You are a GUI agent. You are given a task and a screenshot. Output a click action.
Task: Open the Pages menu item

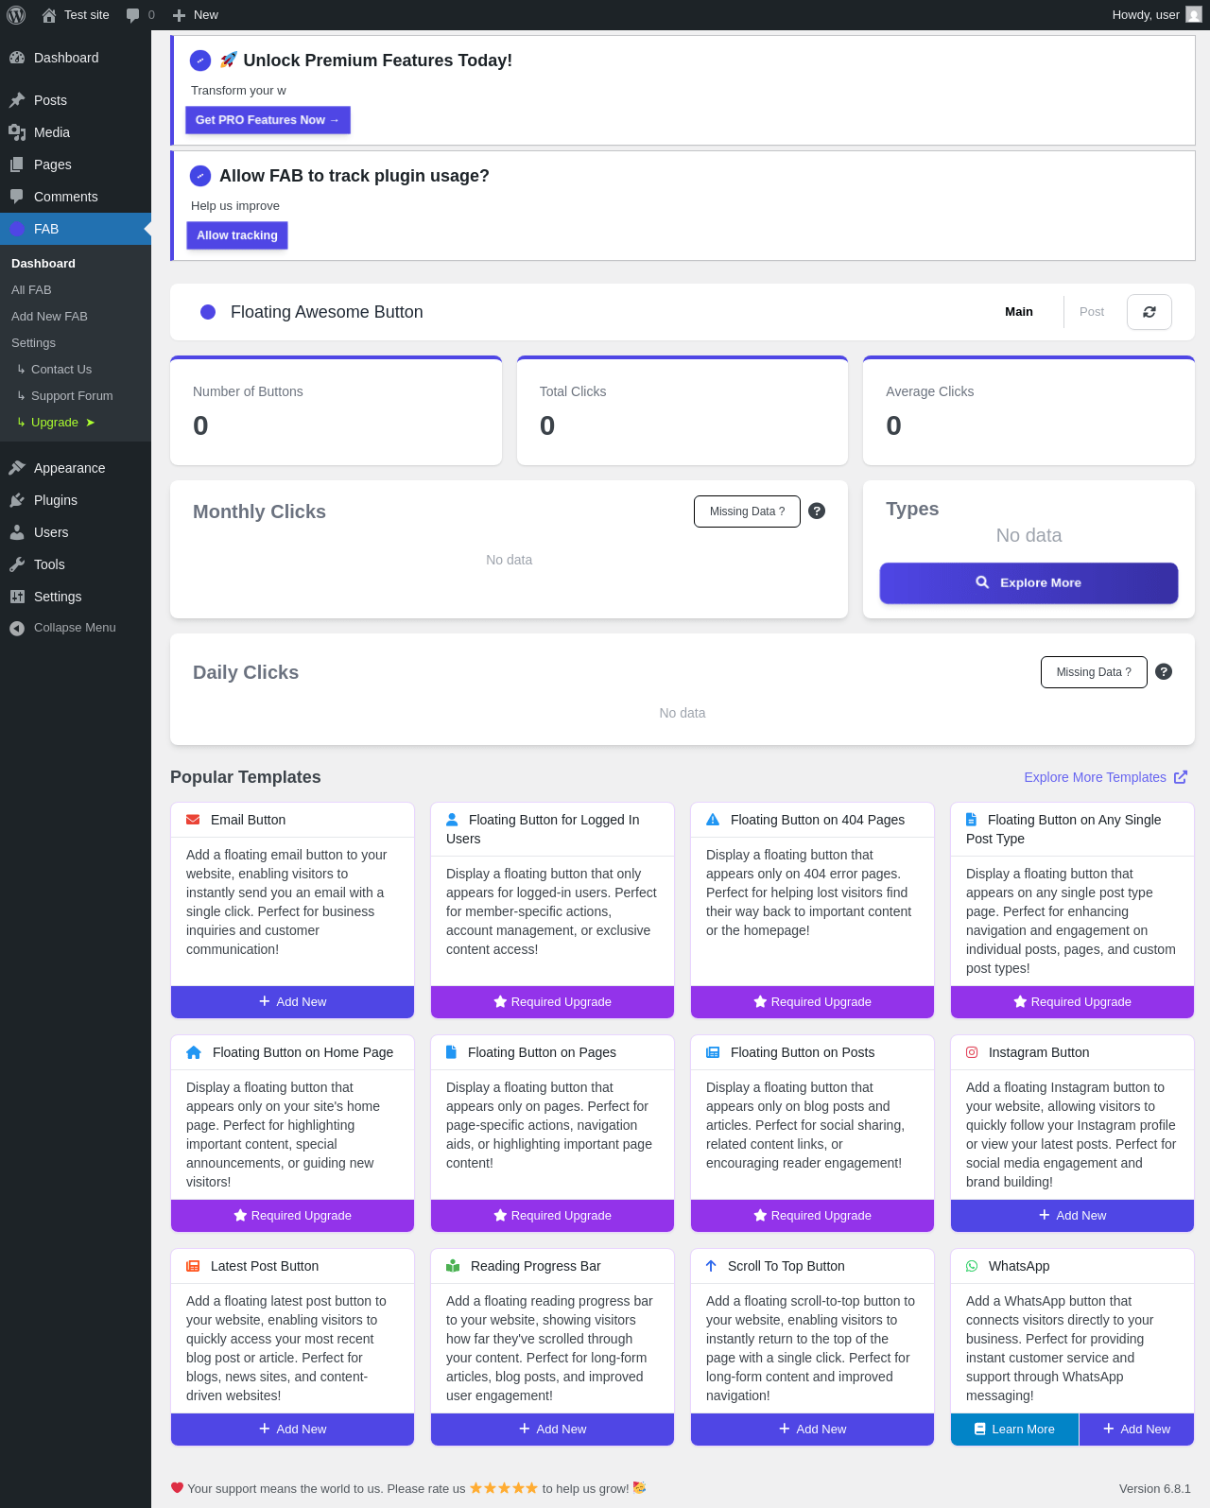[x=76, y=165]
